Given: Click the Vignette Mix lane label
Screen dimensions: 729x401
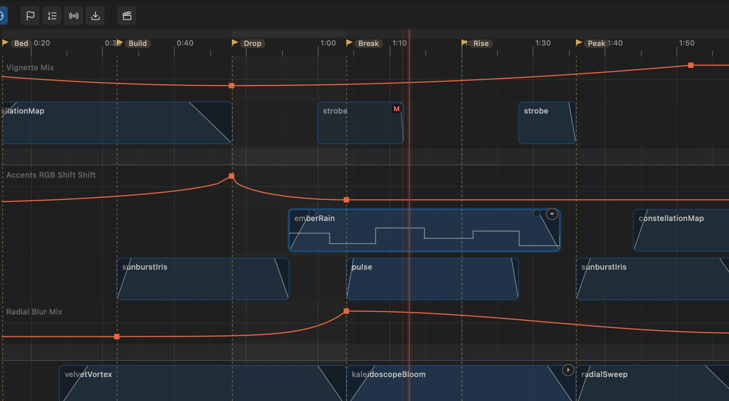Looking at the screenshot, I should coord(30,68).
